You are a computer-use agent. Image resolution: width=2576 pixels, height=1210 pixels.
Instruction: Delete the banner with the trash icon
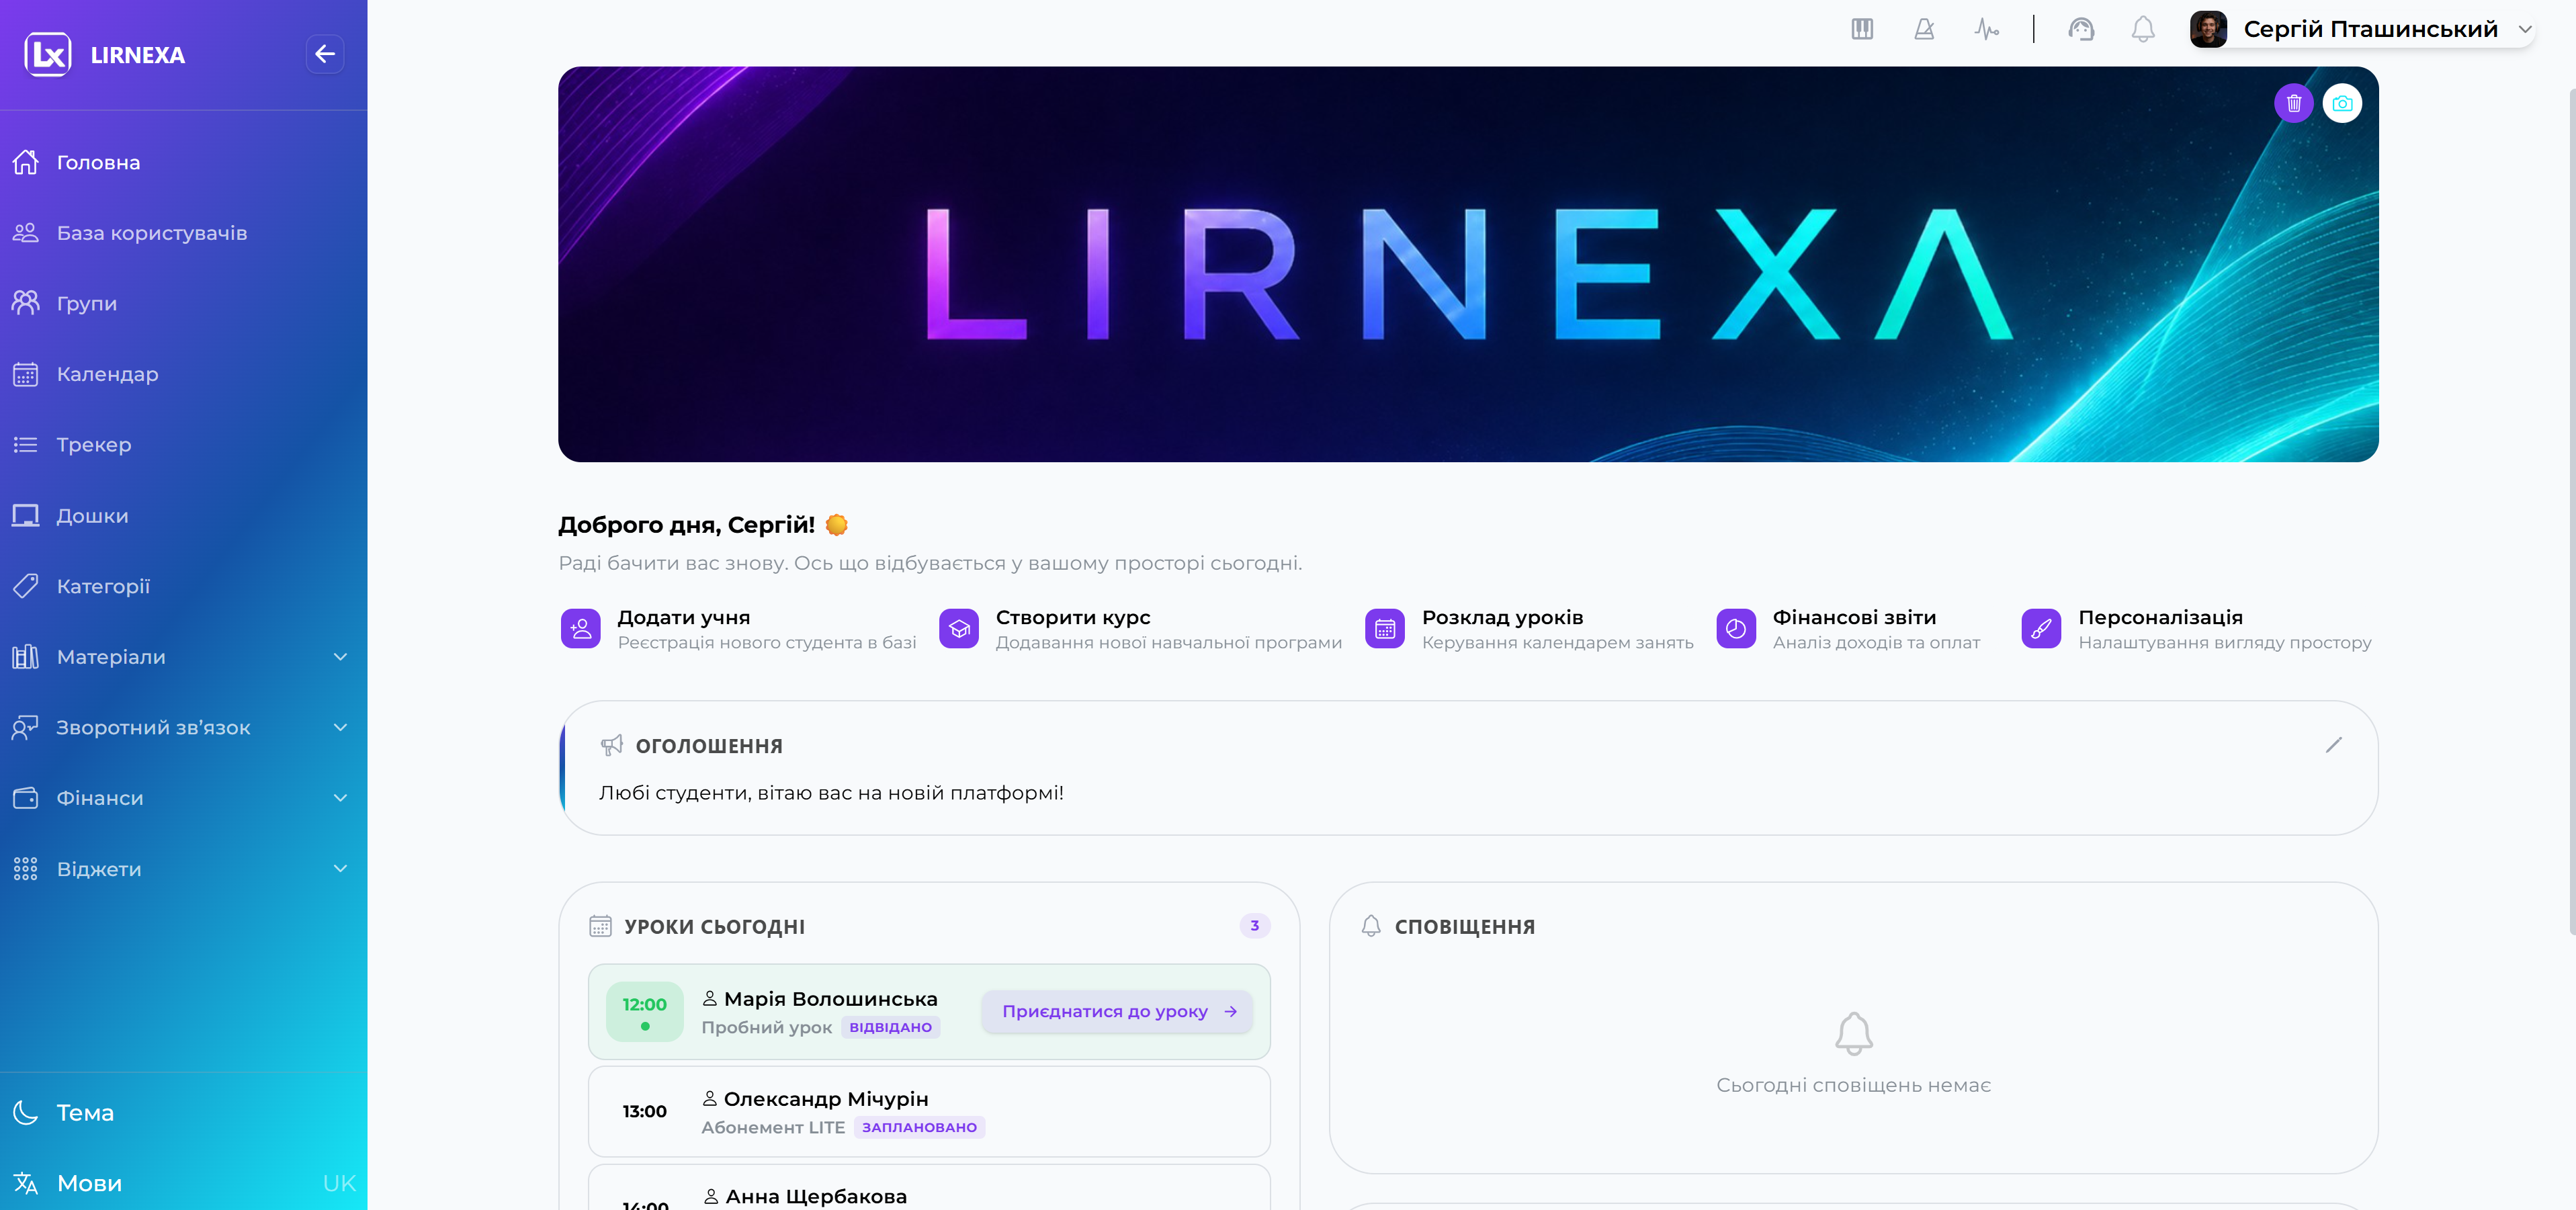(2294, 103)
